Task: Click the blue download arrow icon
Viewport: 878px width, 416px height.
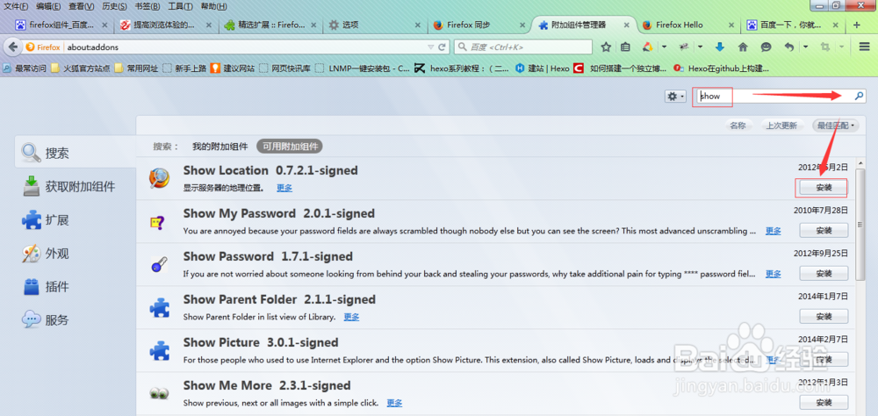Action: (720, 47)
